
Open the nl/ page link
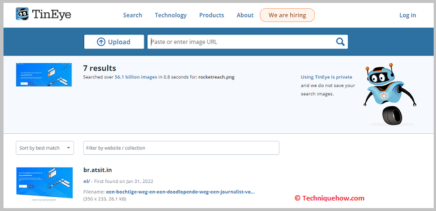pos(87,181)
